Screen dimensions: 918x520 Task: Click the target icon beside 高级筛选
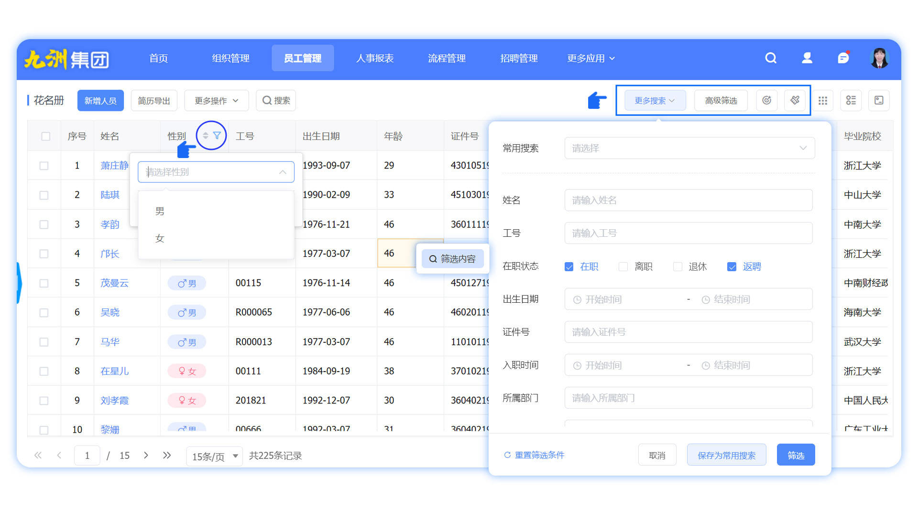(766, 101)
